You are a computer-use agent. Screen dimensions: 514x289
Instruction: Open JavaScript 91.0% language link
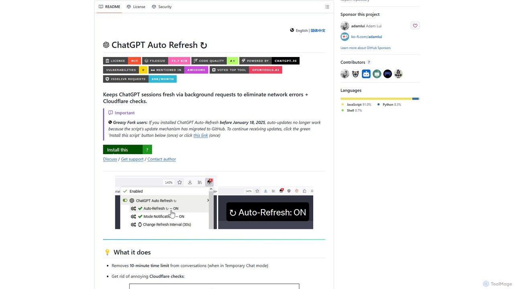(356, 105)
